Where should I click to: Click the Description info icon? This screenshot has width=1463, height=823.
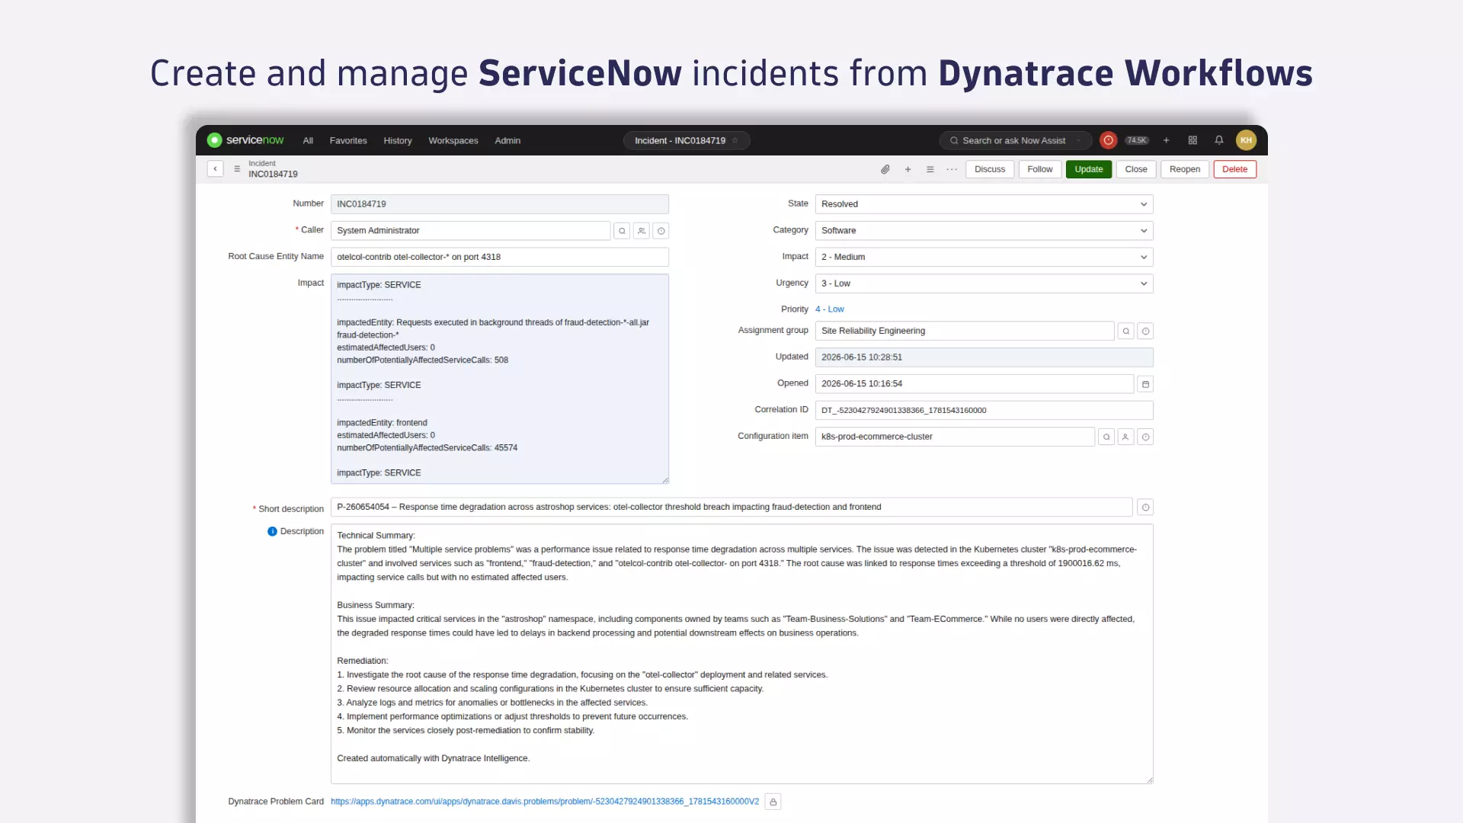pyautogui.click(x=272, y=531)
